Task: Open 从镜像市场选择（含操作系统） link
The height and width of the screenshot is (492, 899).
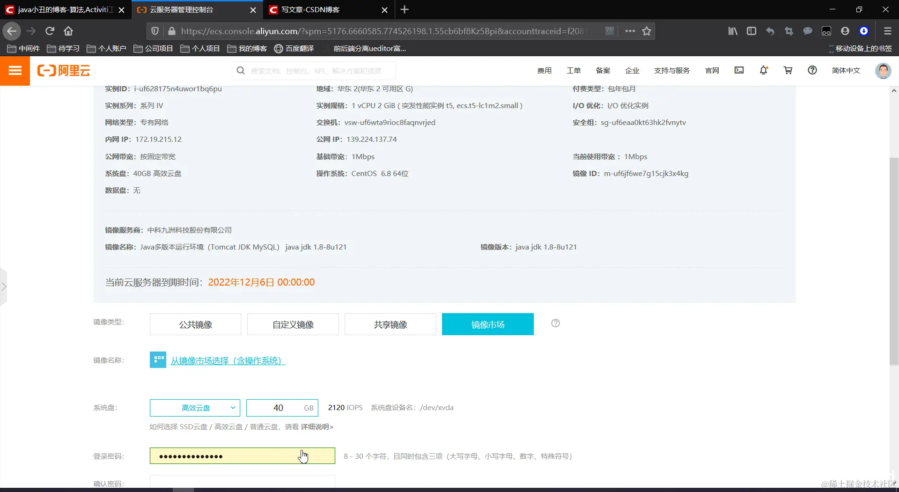Action: tap(228, 360)
